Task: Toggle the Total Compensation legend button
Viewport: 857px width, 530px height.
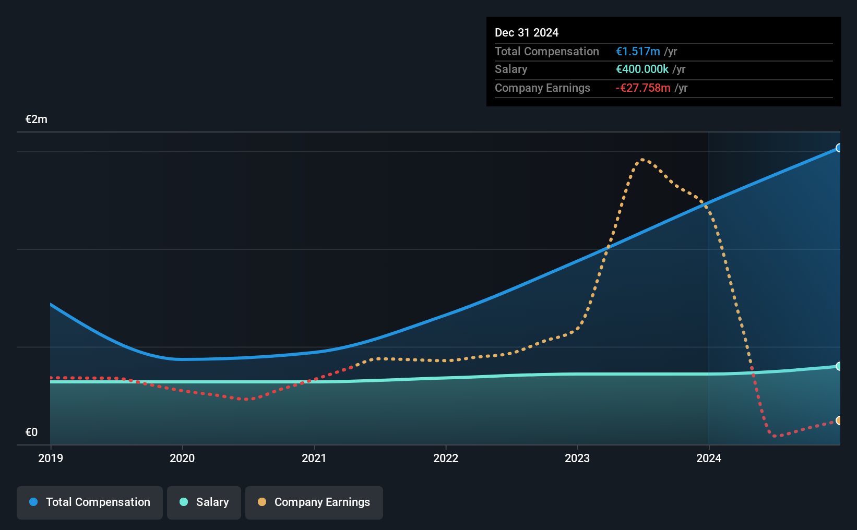Action: coord(89,502)
